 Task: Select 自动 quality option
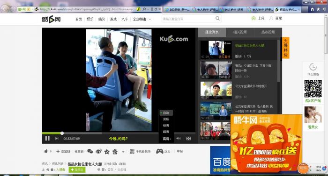click(x=166, y=113)
